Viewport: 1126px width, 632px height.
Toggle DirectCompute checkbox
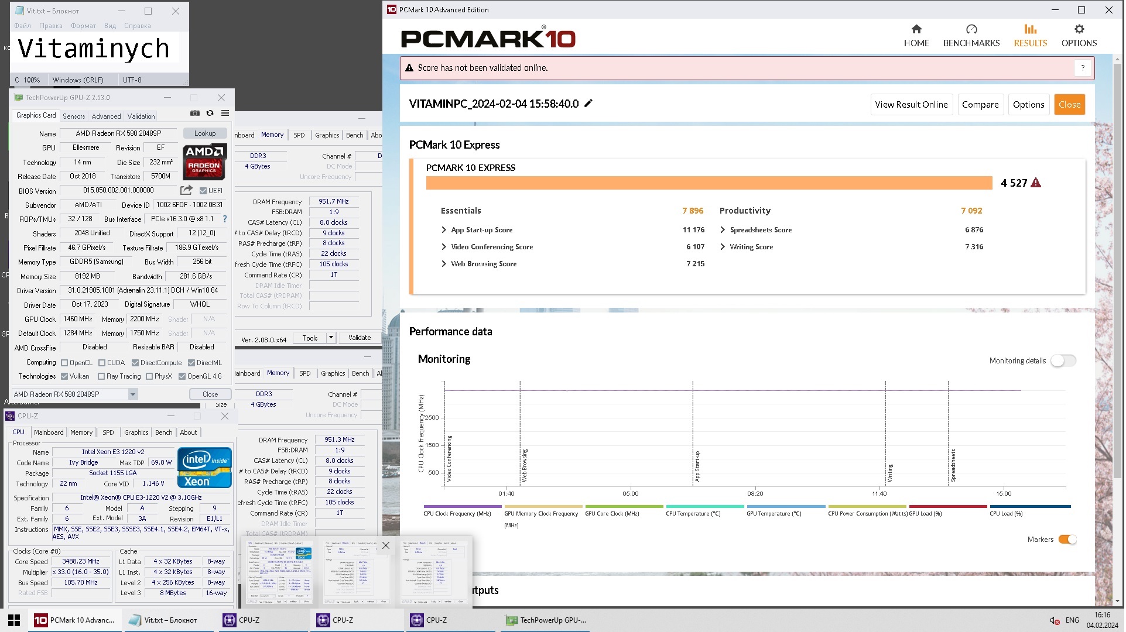[x=135, y=363]
